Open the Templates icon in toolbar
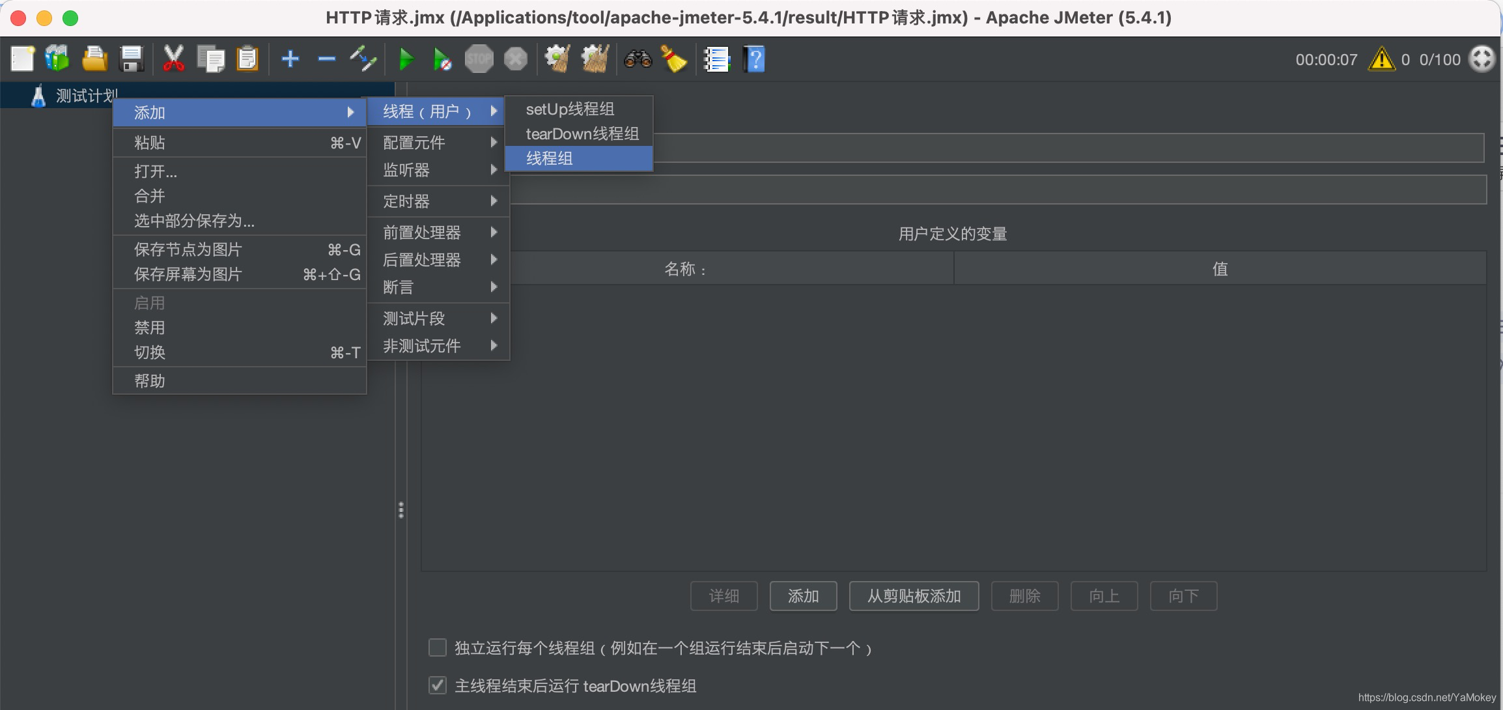The width and height of the screenshot is (1503, 710). pos(57,59)
